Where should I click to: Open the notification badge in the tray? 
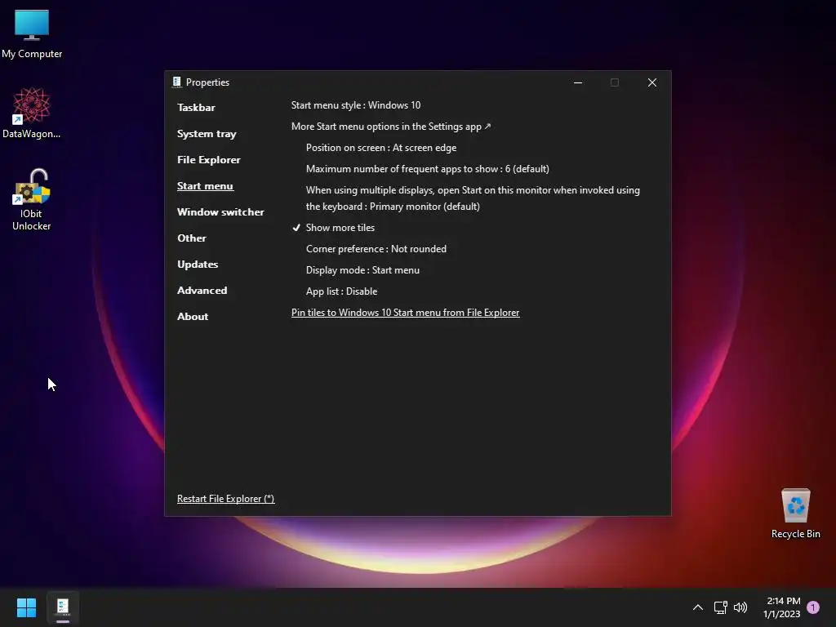pos(813,607)
